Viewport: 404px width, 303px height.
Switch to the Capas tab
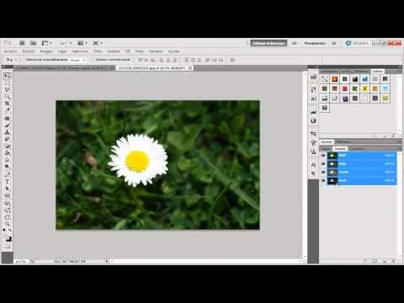click(326, 148)
